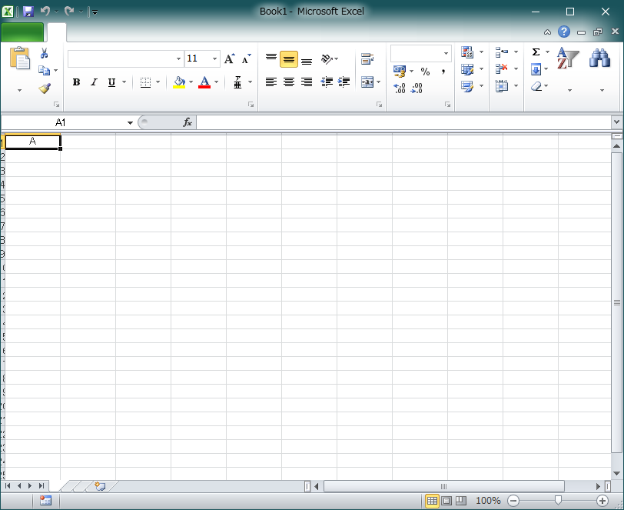624x510 pixels.
Task: Apply percent style
Action: (x=426, y=72)
